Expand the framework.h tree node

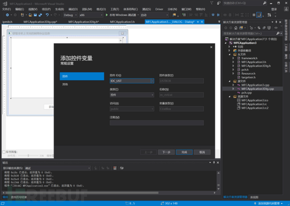point(234,58)
